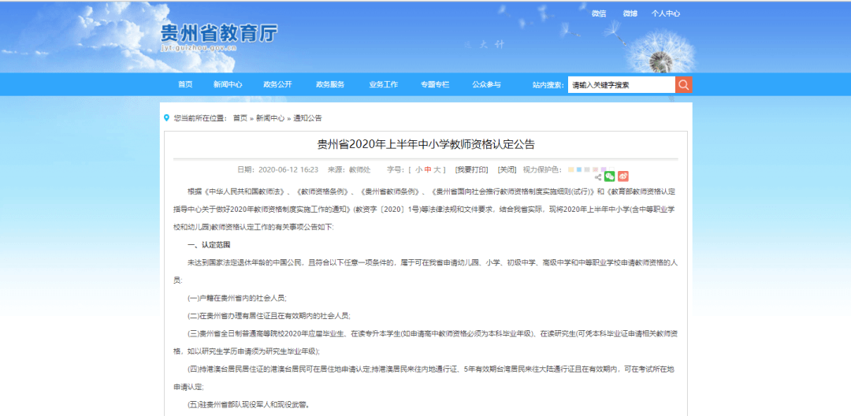The width and height of the screenshot is (851, 416).
Task: Click the source text 来源：教师处
Action: pos(349,169)
